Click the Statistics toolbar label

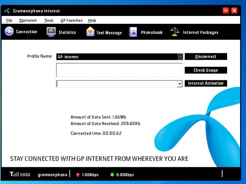tap(67, 32)
